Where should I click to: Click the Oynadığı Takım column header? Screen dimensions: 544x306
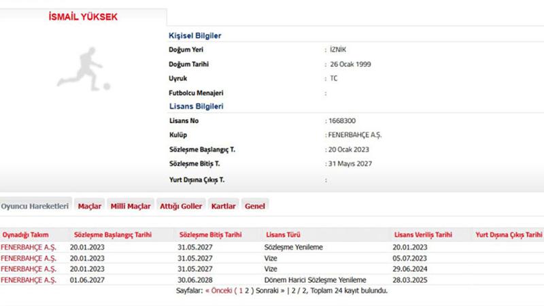pyautogui.click(x=26, y=235)
